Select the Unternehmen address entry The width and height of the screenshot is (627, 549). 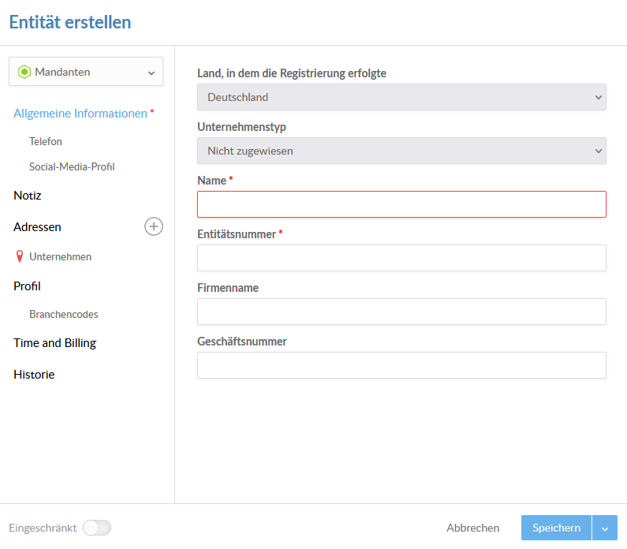click(61, 256)
